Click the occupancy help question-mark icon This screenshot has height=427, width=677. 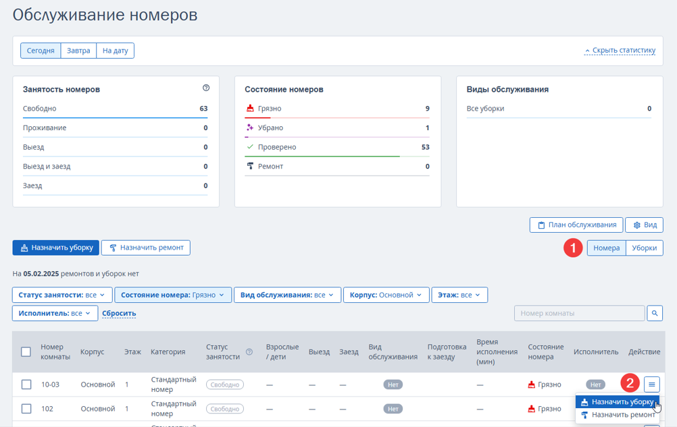click(206, 88)
